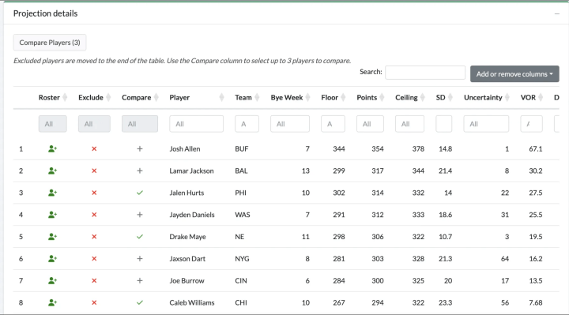Add Josh Allen to roster icon
569x315 pixels.
tap(53, 148)
